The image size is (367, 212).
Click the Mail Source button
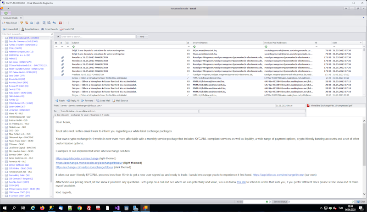coord(120,101)
